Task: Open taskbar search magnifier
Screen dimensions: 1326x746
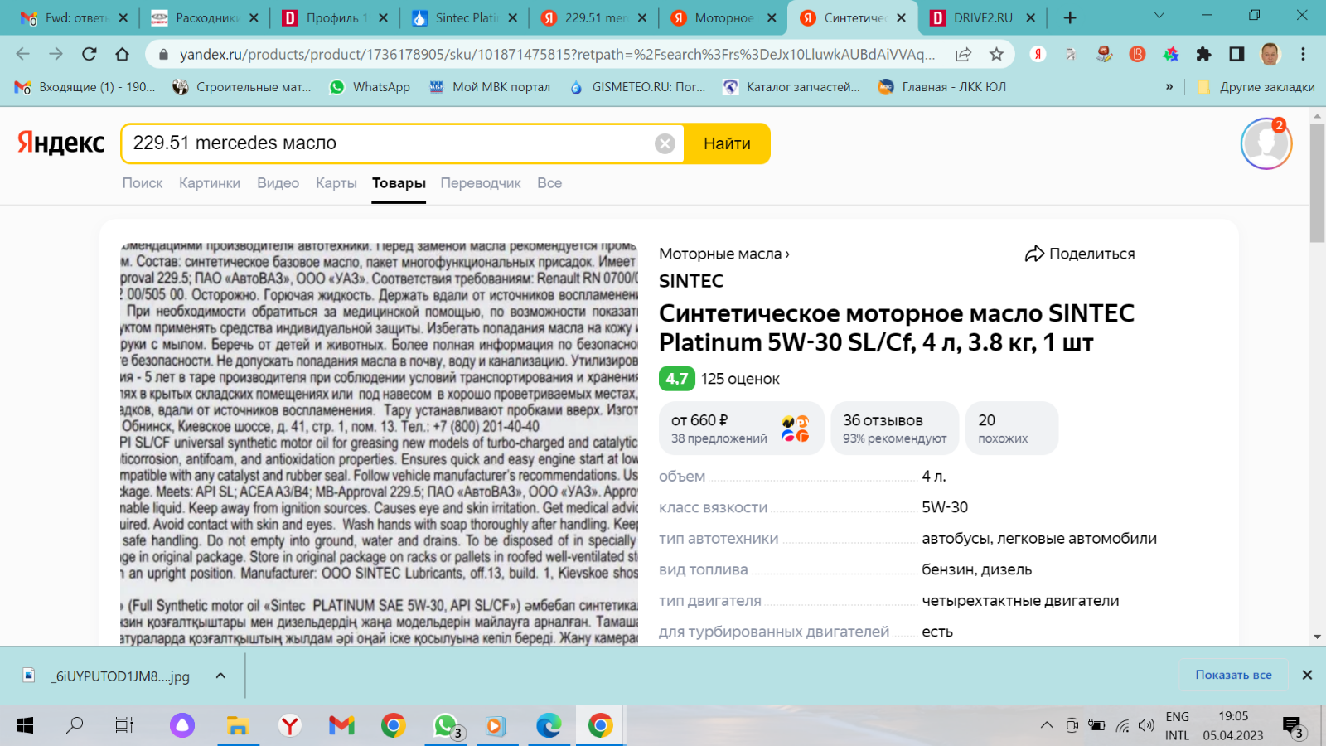Action: click(75, 725)
